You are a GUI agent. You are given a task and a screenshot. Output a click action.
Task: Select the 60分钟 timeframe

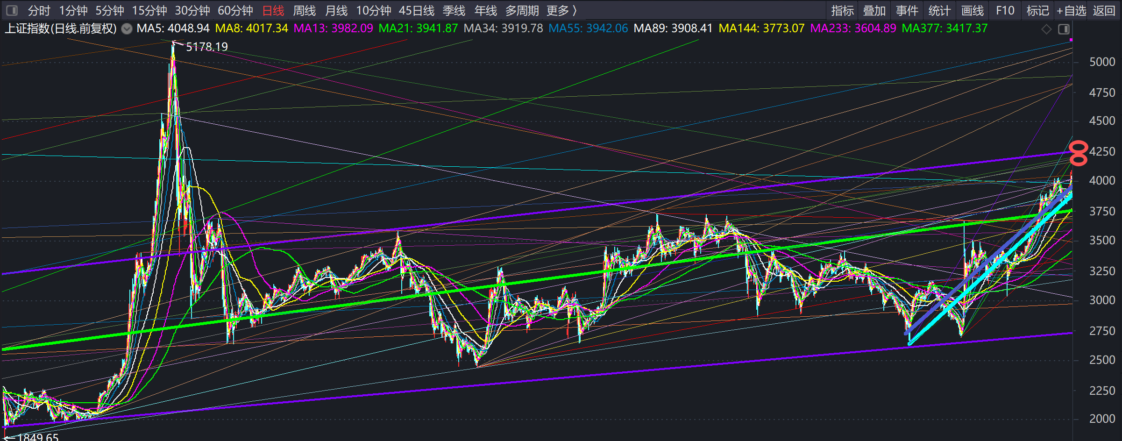[235, 10]
